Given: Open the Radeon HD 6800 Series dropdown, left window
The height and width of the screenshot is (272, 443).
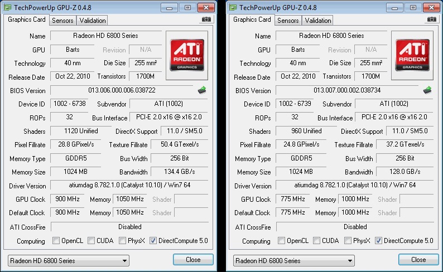Looking at the screenshot, I should point(69,261).
